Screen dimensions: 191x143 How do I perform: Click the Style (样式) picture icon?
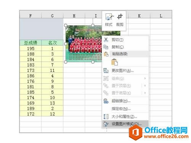[x=109, y=17]
